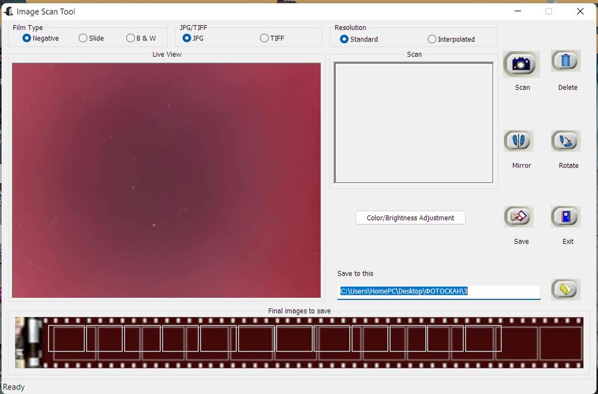Viewport: 598px width, 394px height.
Task: Open the browse folder icon next to path
Action: (x=565, y=289)
